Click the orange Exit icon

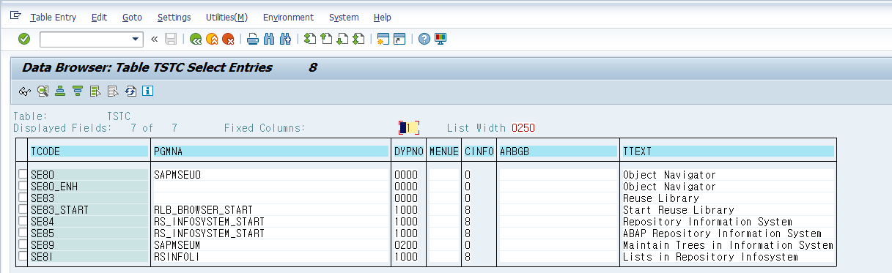coord(212,39)
